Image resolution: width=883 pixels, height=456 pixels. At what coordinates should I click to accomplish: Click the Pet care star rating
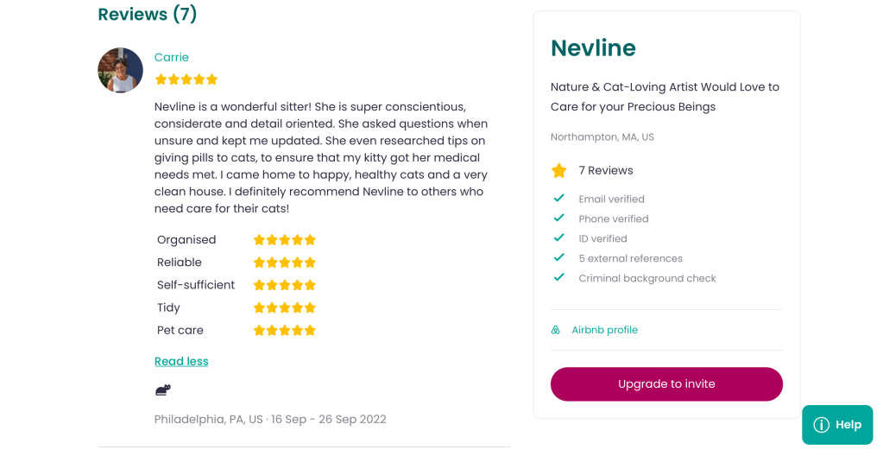[285, 330]
